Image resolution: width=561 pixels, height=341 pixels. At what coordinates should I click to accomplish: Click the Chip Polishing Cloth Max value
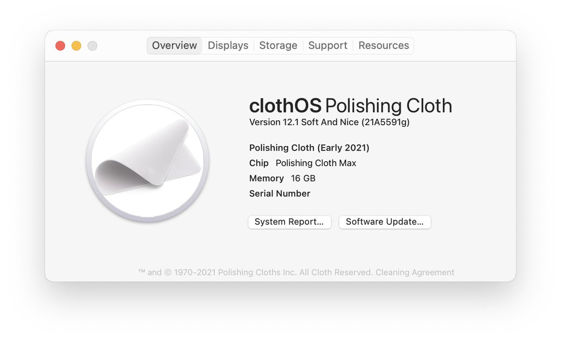point(316,163)
